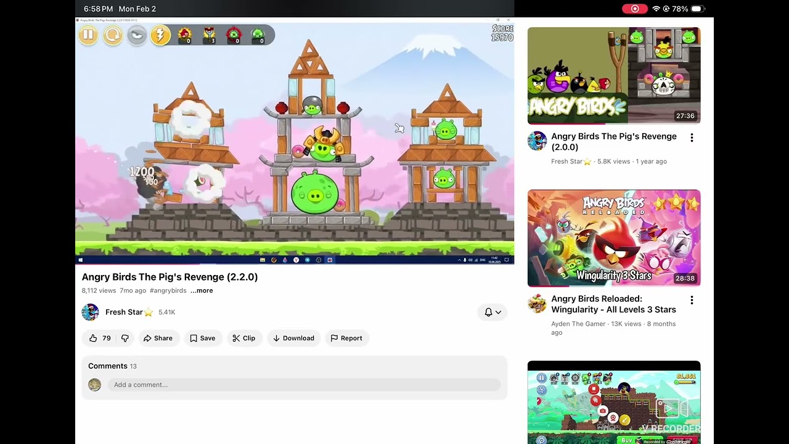
Task: Restart the level with the circular arrow button
Action: (113, 35)
